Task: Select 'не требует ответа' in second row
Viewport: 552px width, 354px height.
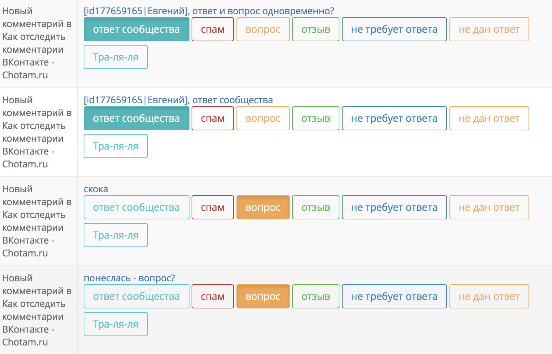Action: 394,118
